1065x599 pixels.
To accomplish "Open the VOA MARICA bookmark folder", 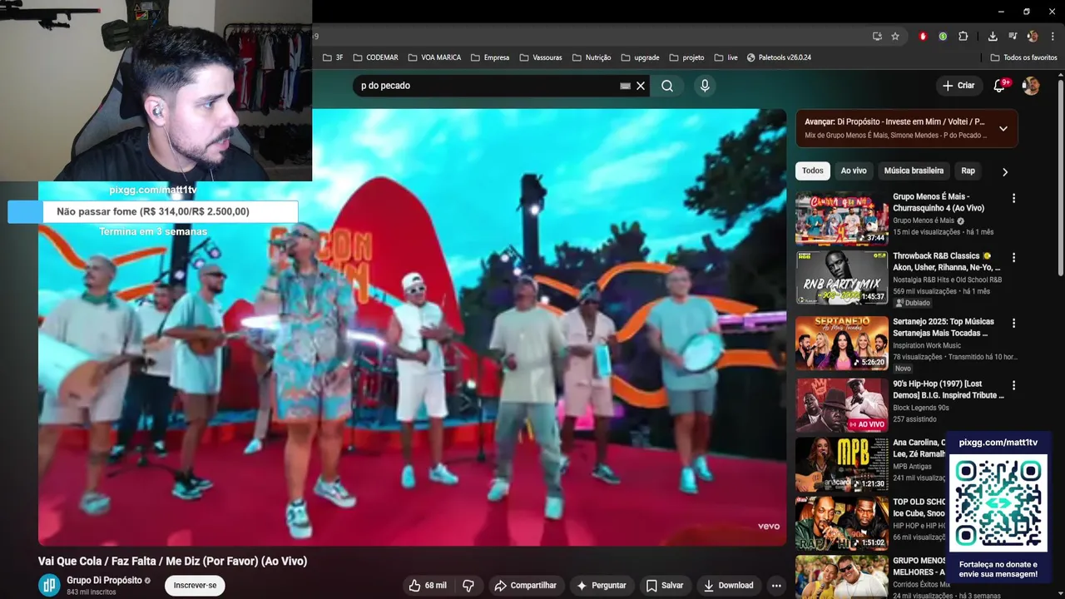I will tap(433, 57).
